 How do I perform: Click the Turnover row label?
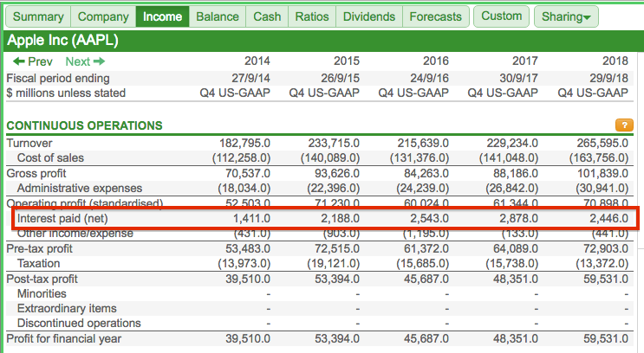click(x=29, y=143)
